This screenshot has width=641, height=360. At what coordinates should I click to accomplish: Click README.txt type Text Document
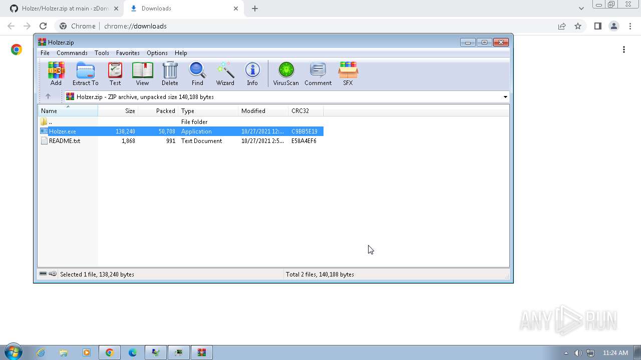[x=201, y=141]
